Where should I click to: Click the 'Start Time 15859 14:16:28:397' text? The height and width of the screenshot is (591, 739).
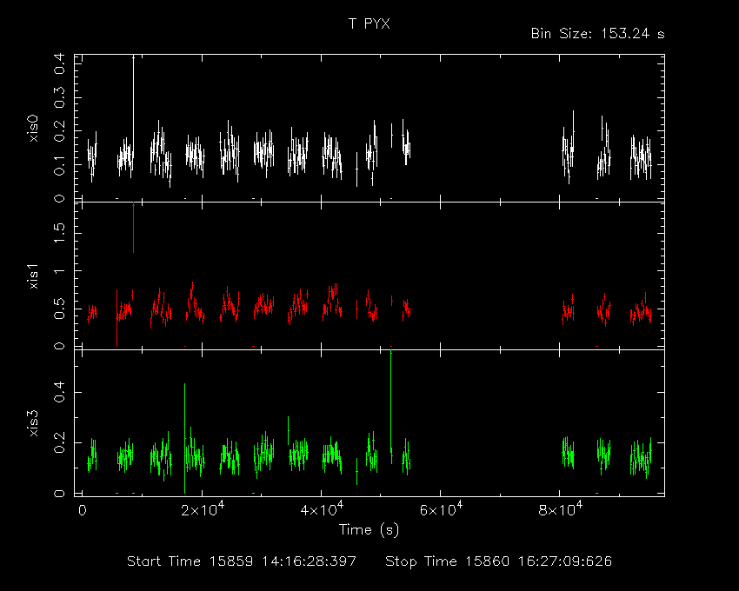(242, 561)
